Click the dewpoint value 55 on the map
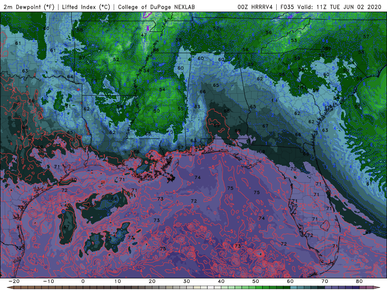387x290 pixels. [180, 108]
